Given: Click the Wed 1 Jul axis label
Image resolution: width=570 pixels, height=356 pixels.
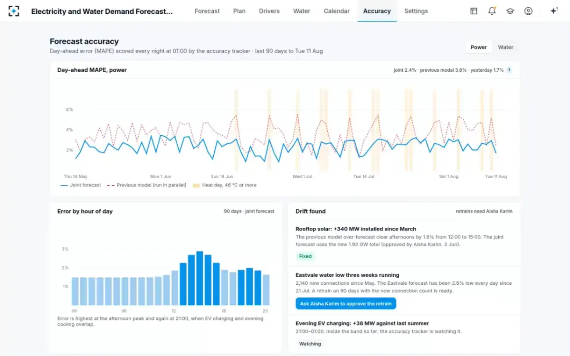Looking at the screenshot, I should click(302, 177).
